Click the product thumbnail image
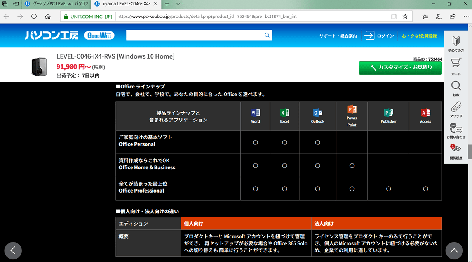This screenshot has width=472, height=262. click(x=39, y=66)
